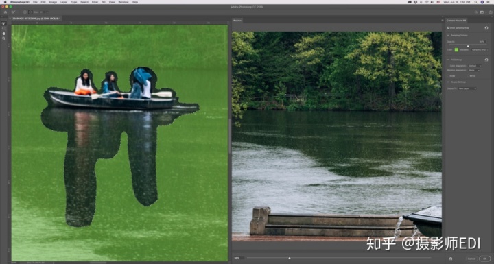The height and width of the screenshot is (264, 494).
Task: Open the Window menu
Action: pyautogui.click(x=123, y=2)
